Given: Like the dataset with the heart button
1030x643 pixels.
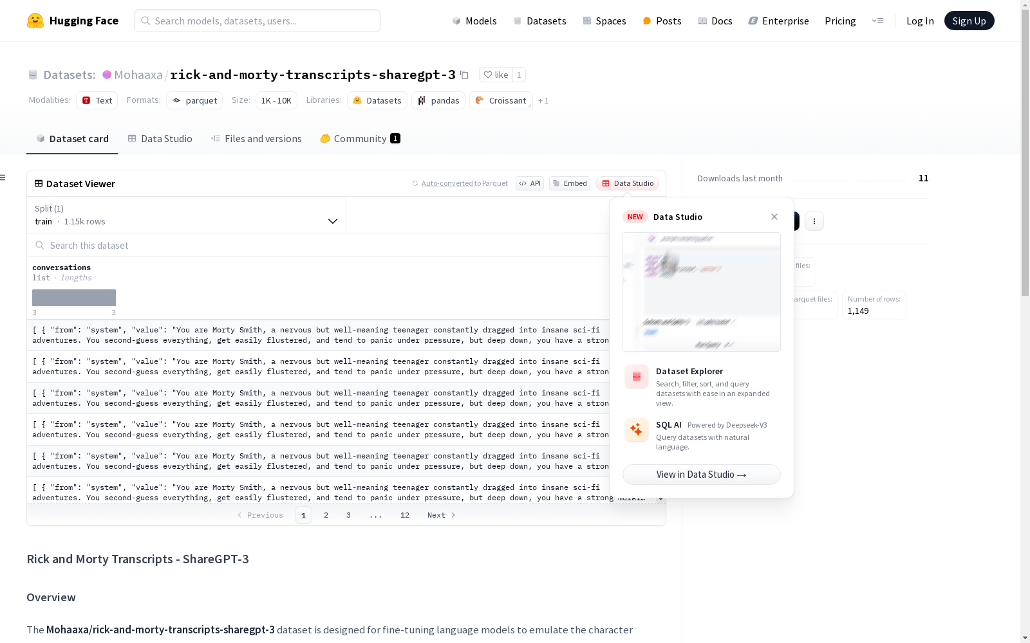Looking at the screenshot, I should [x=496, y=75].
